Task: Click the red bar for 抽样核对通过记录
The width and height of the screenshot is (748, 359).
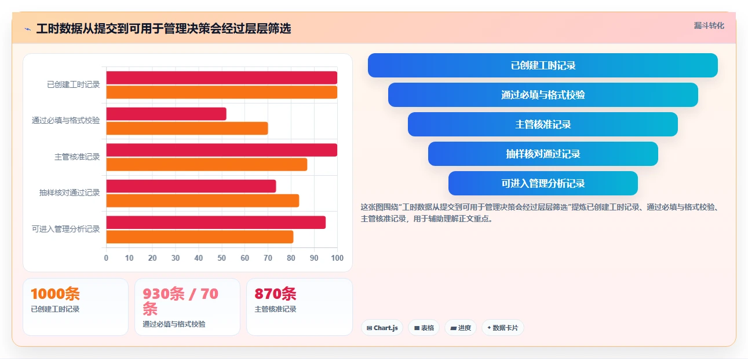Action: [x=191, y=186]
